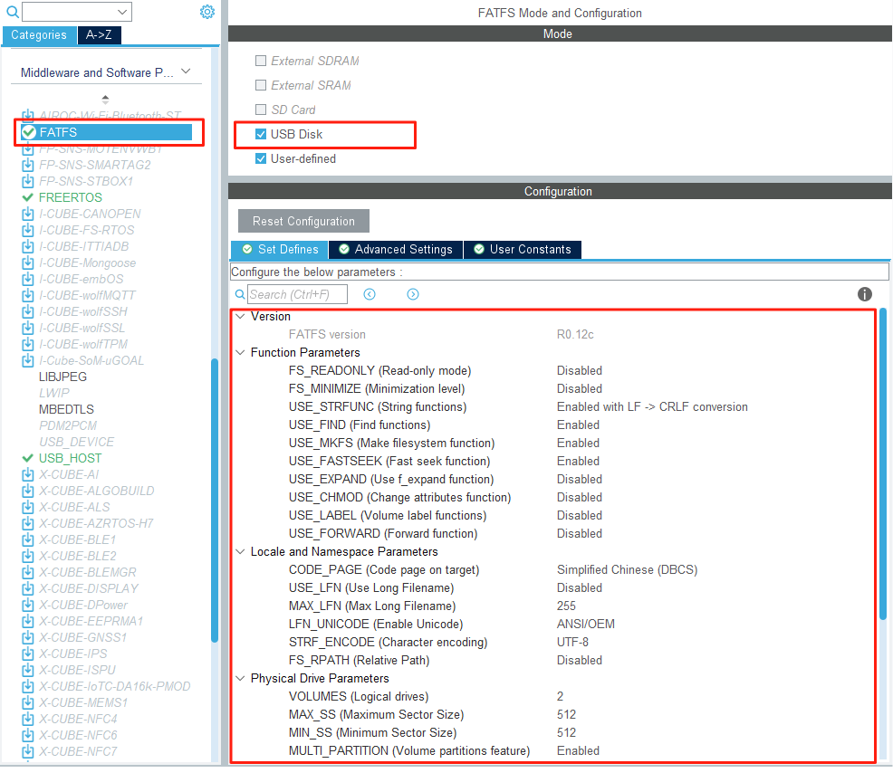Select FREERTOS in the middleware list
893x773 pixels.
(x=70, y=197)
